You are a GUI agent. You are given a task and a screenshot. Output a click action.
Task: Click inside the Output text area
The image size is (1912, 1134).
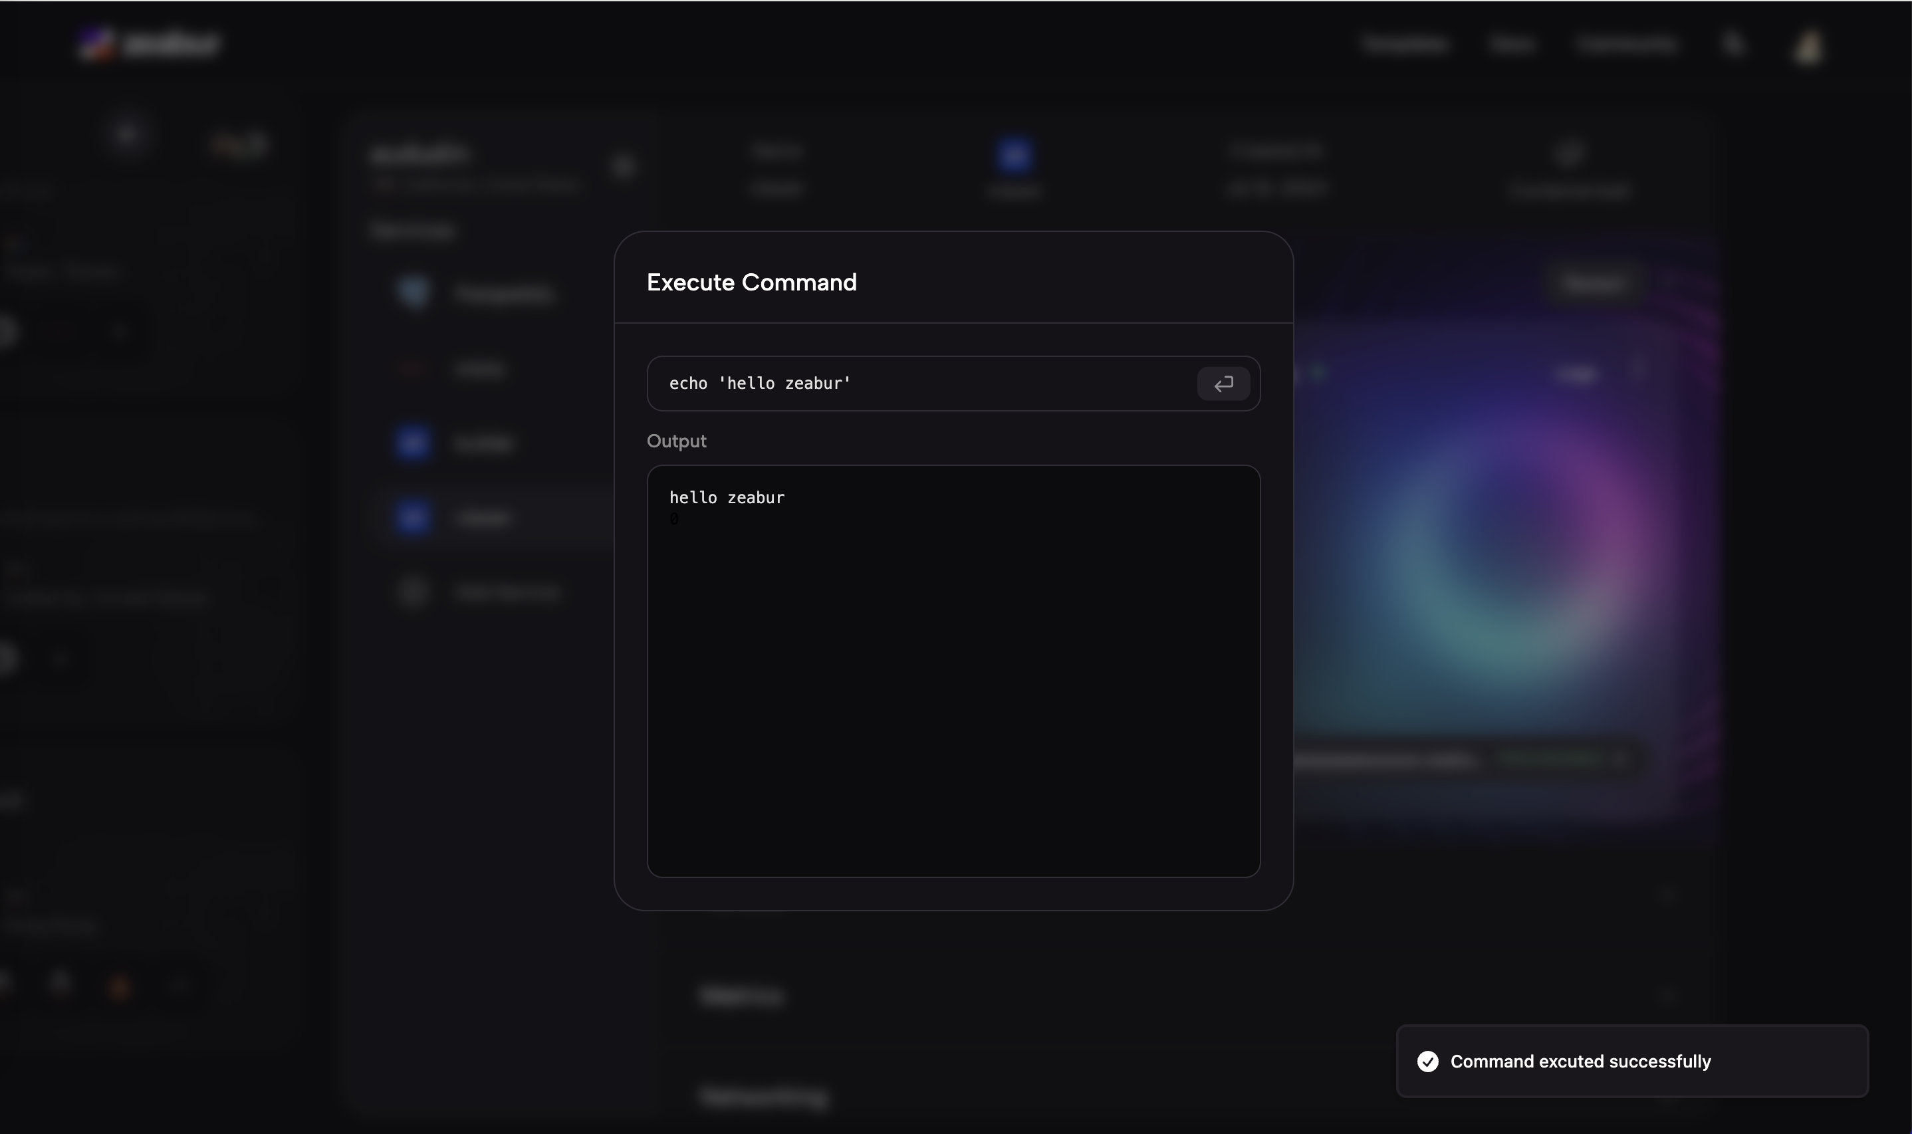(x=953, y=688)
